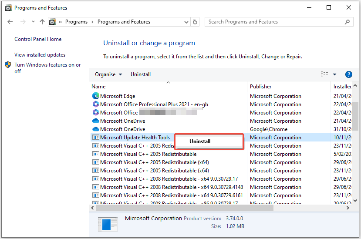The height and width of the screenshot is (239, 361).
Task: Close the Programs and Features window
Action: click(348, 7)
